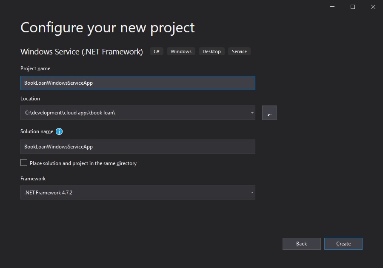
Task: Click the Windows platform tag
Action: click(x=181, y=51)
